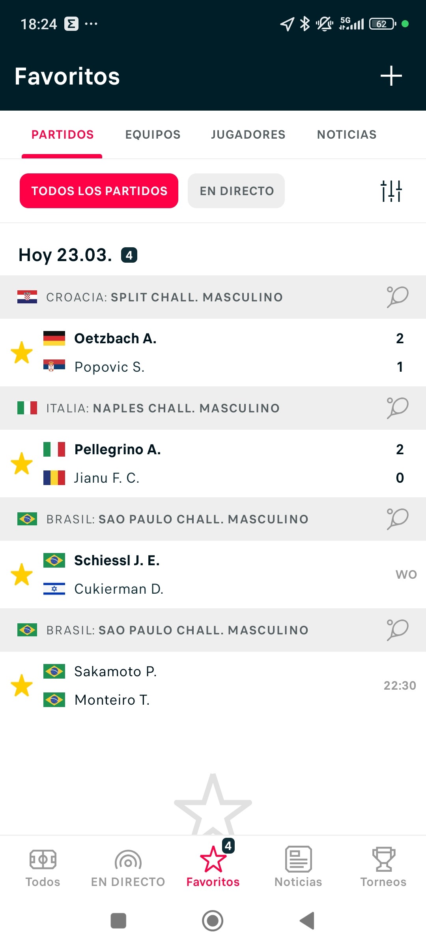Open the first Brasil Sao Paulo Chall. header
The image size is (426, 948).
click(213, 519)
